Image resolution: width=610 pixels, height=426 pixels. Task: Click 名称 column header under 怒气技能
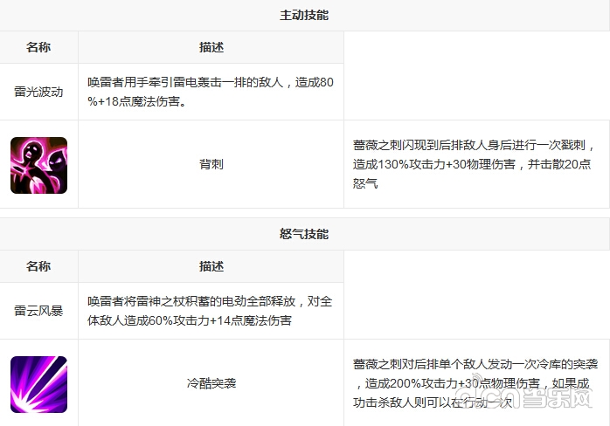[38, 266]
